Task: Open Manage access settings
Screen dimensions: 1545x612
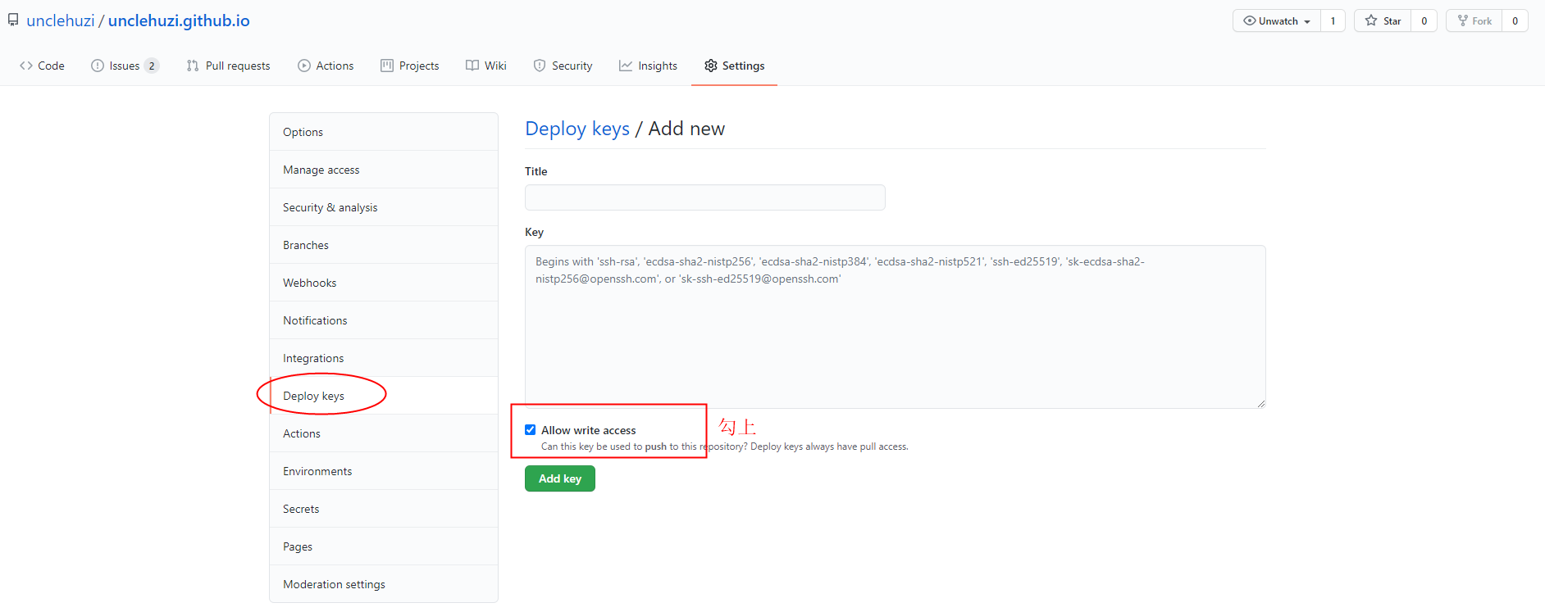Action: tap(384, 170)
